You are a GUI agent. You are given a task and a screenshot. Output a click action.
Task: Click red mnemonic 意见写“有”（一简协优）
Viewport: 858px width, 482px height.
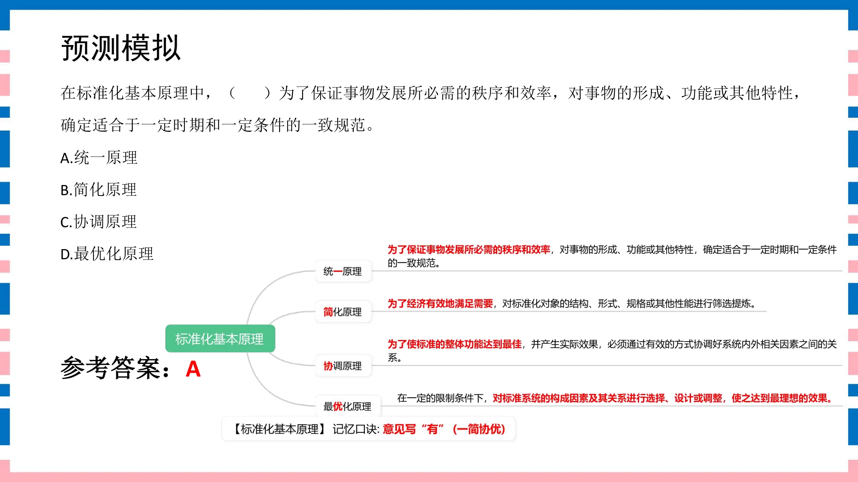click(x=444, y=429)
